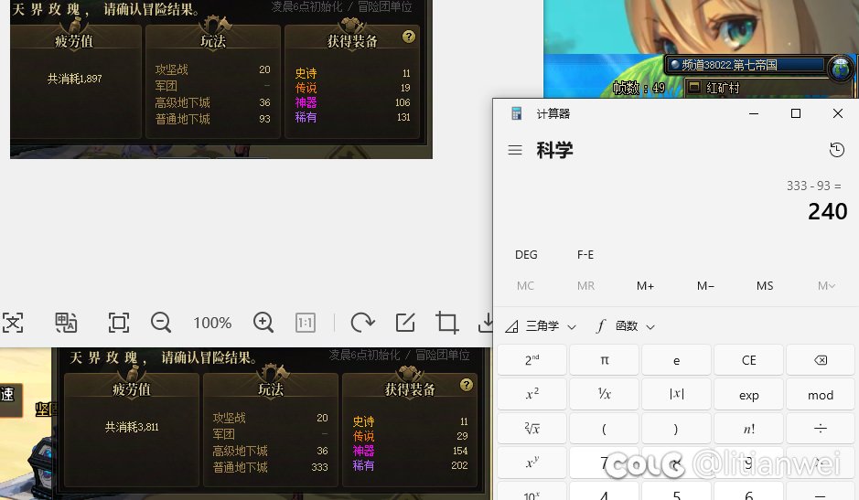Click the small icon before 红矿村
The width and height of the screenshot is (859, 500).
click(x=694, y=87)
